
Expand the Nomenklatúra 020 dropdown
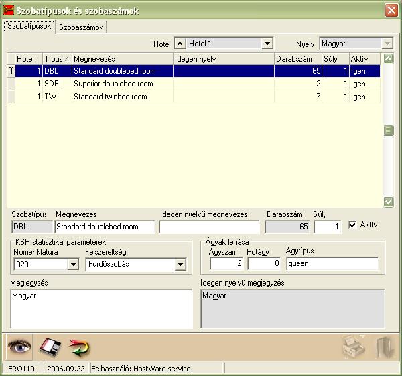pos(73,264)
